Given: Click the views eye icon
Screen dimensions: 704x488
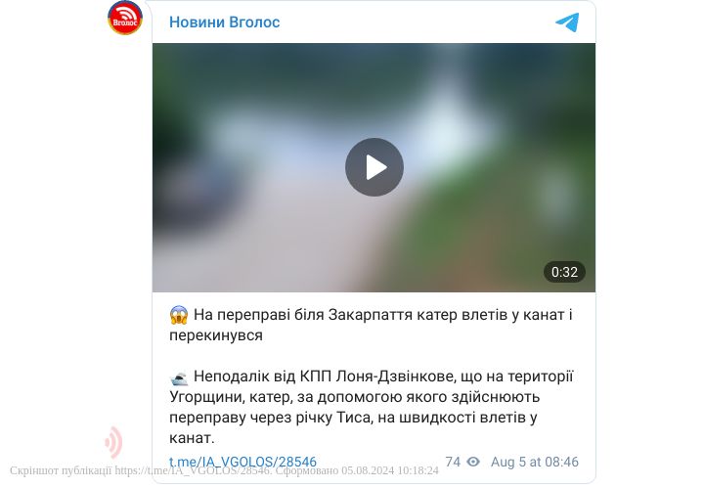Looking at the screenshot, I should pyautogui.click(x=473, y=462).
